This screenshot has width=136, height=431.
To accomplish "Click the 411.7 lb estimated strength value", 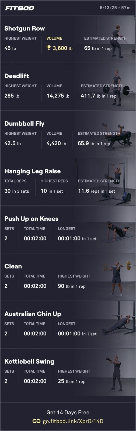I will 99,96.
